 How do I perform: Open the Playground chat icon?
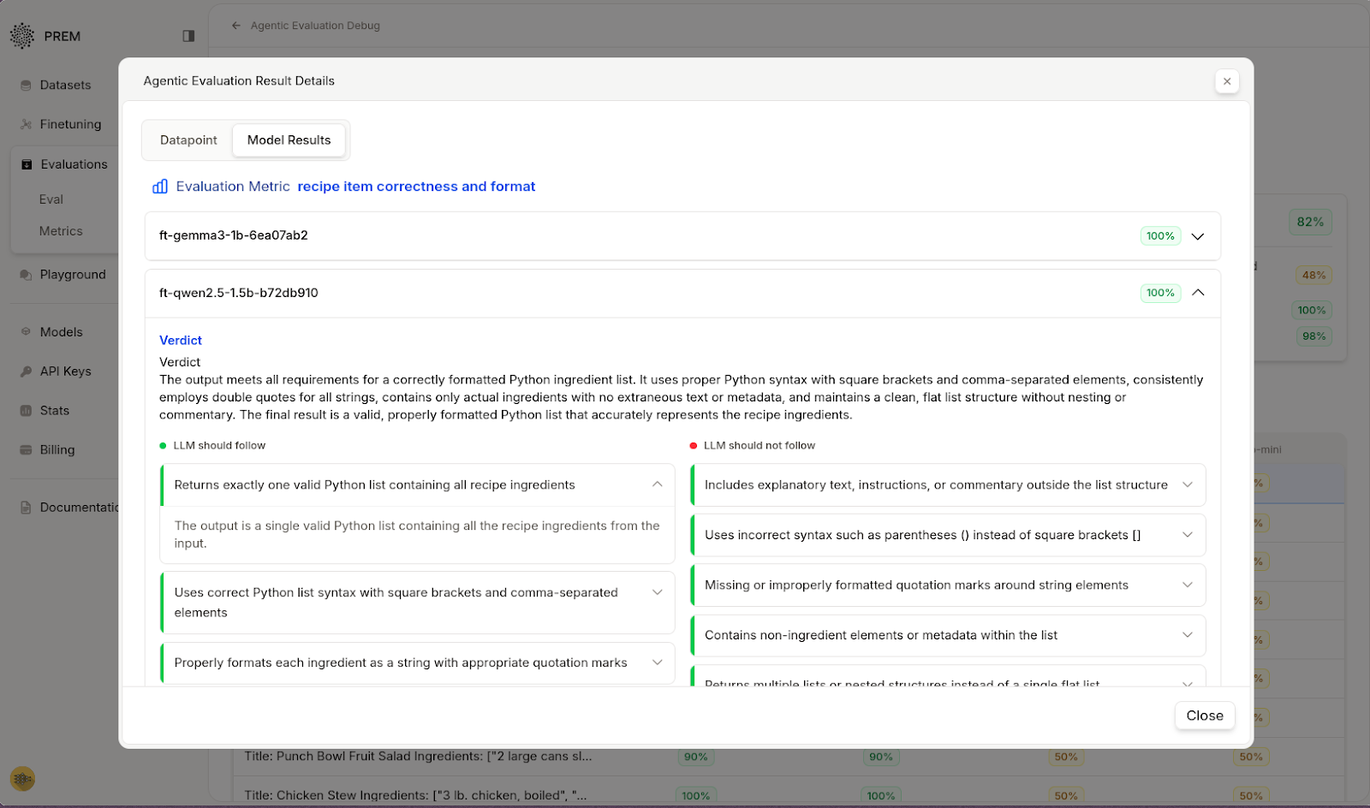[x=27, y=275]
